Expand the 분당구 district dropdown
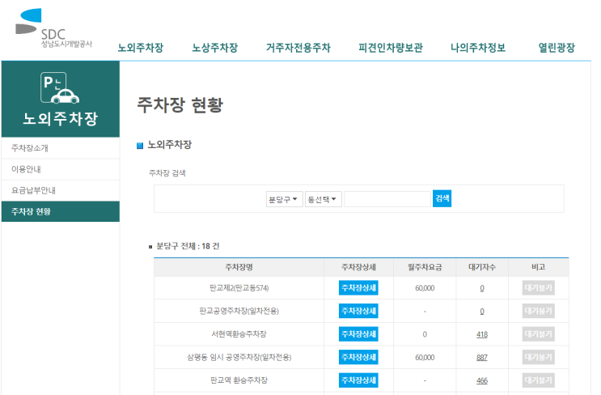This screenshot has width=601, height=395. [285, 199]
